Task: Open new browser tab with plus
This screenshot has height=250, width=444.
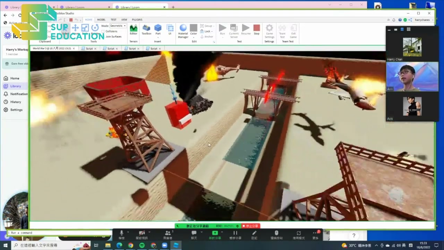Action: [173, 7]
